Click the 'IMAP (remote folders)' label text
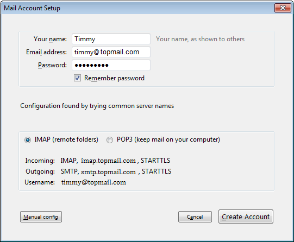Viewport: 294px width, 242px height. tap(66, 139)
